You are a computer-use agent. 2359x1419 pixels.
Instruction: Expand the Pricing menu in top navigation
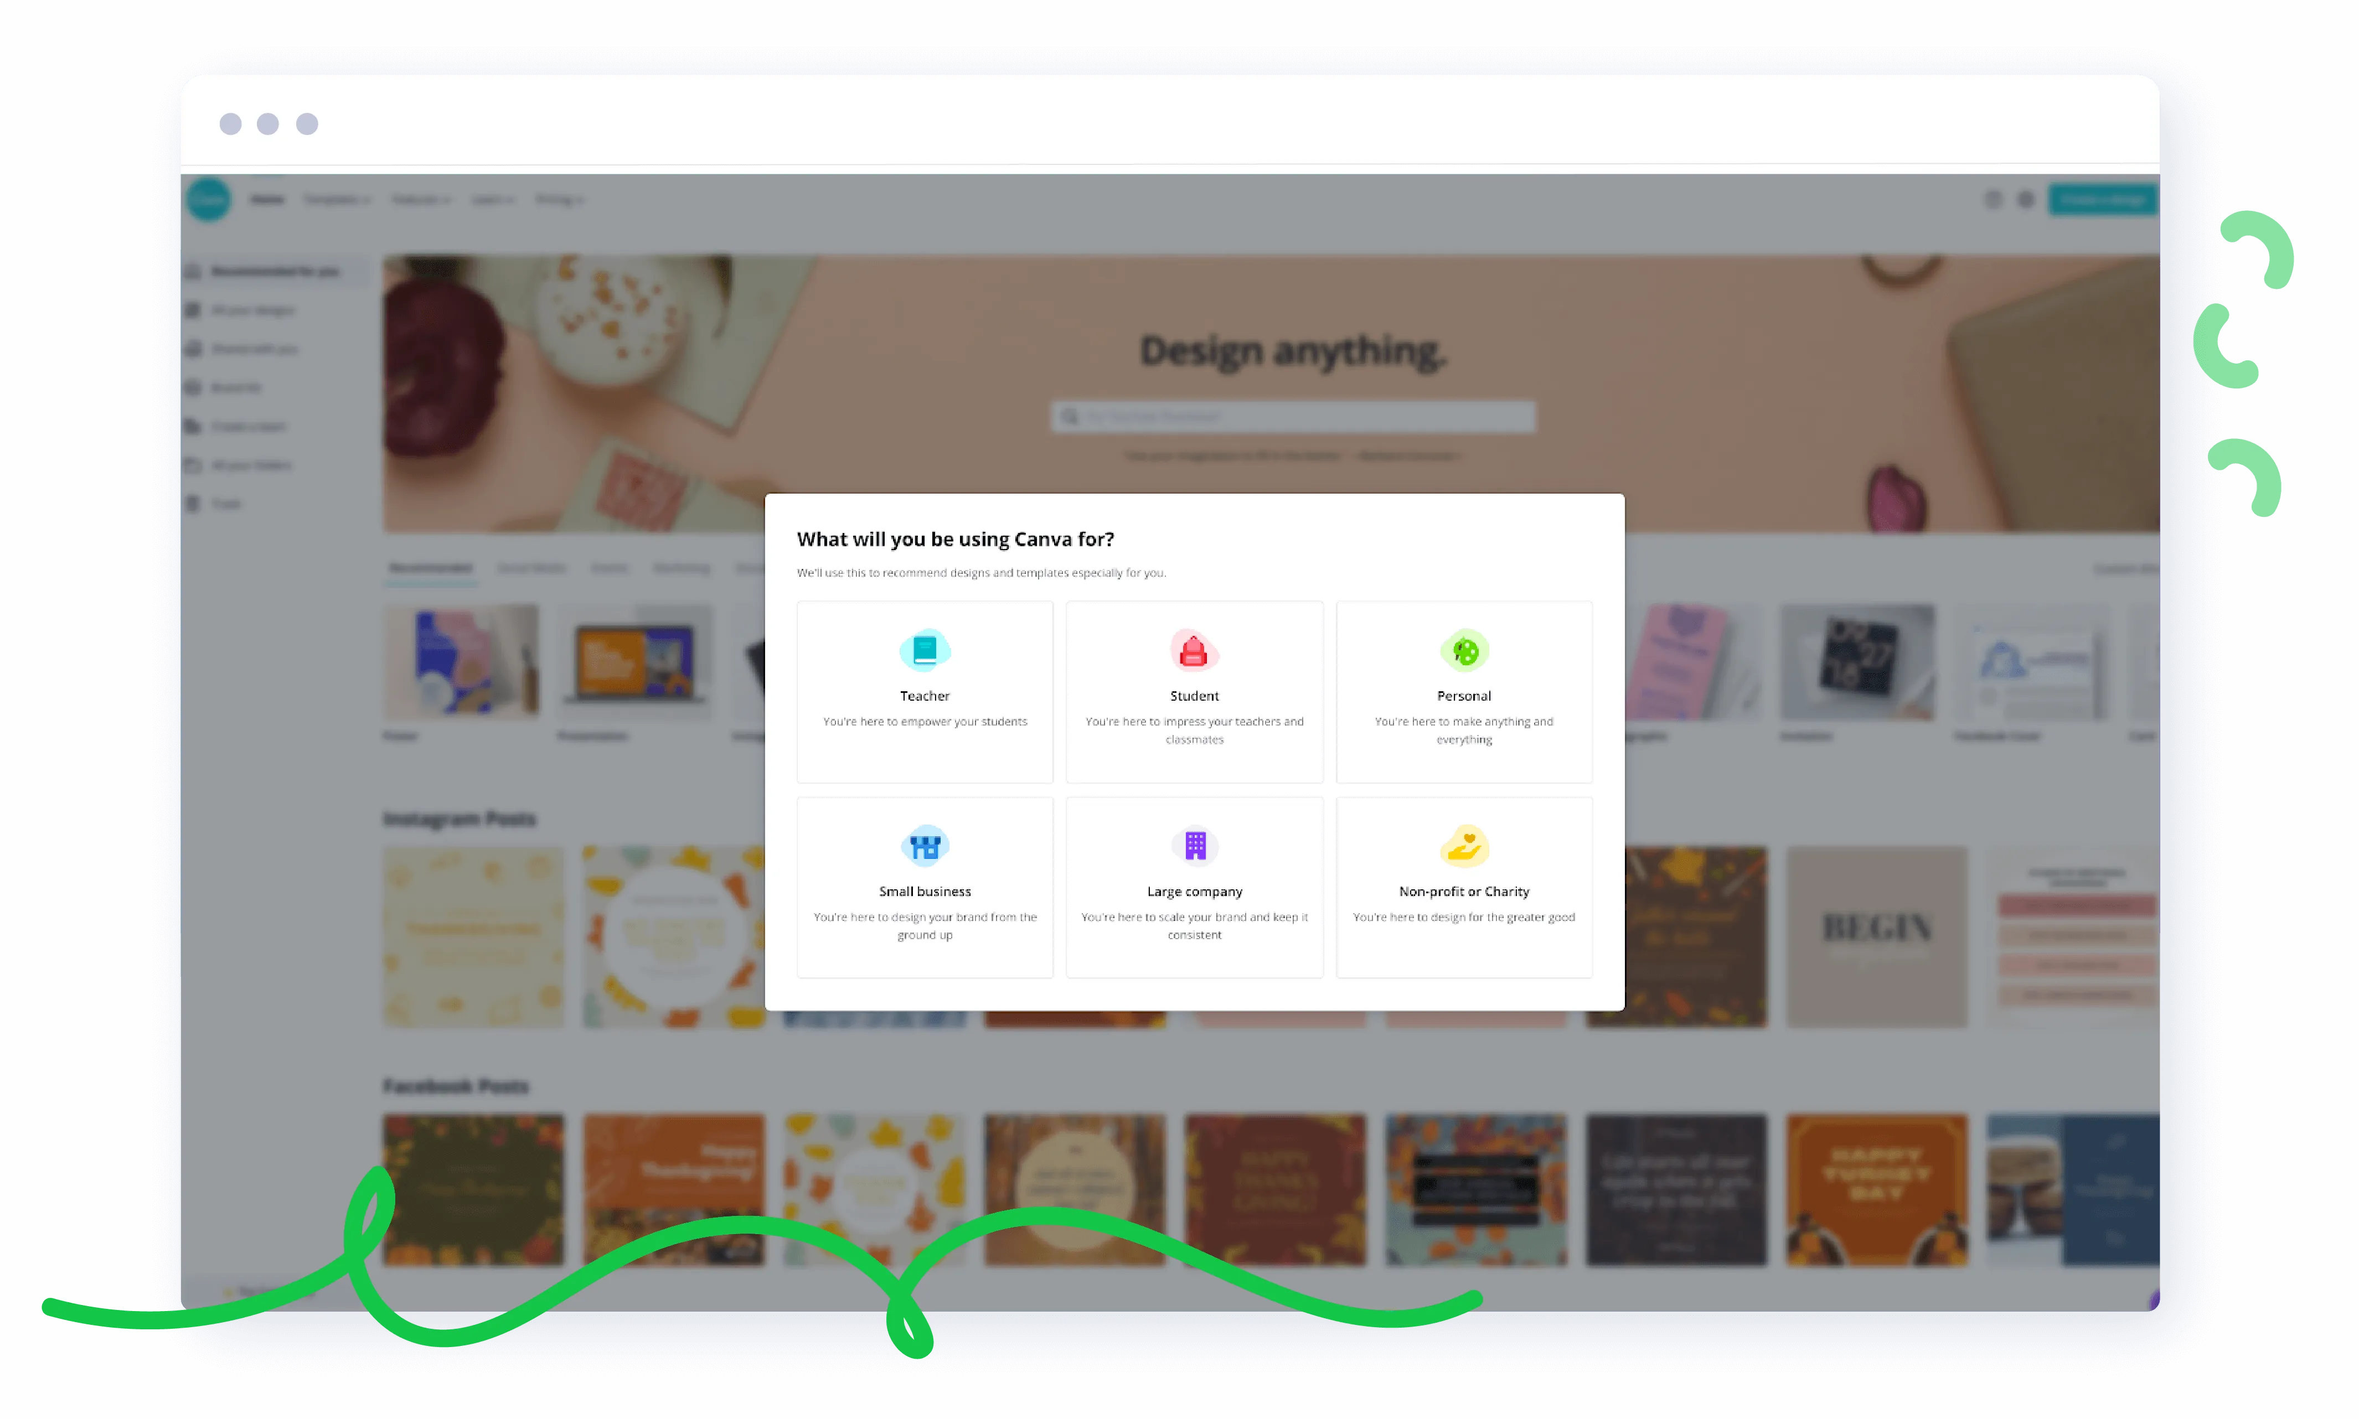[559, 199]
